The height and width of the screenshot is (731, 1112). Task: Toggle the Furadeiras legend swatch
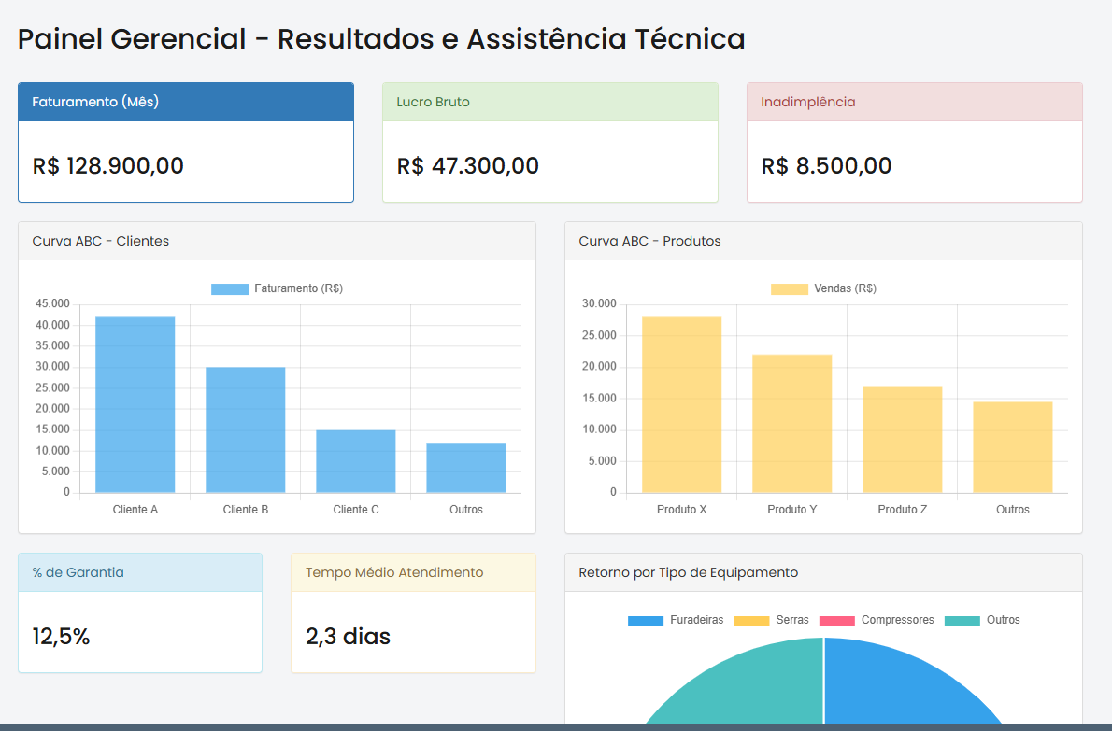pyautogui.click(x=646, y=621)
